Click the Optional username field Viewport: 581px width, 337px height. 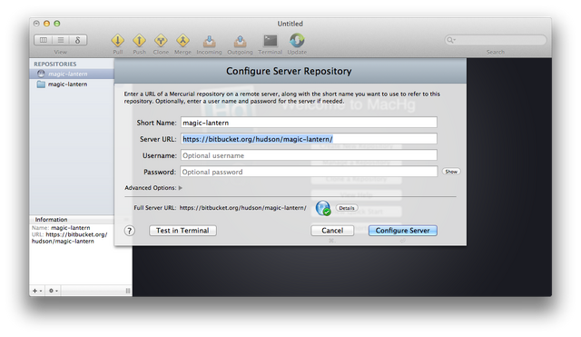(309, 155)
